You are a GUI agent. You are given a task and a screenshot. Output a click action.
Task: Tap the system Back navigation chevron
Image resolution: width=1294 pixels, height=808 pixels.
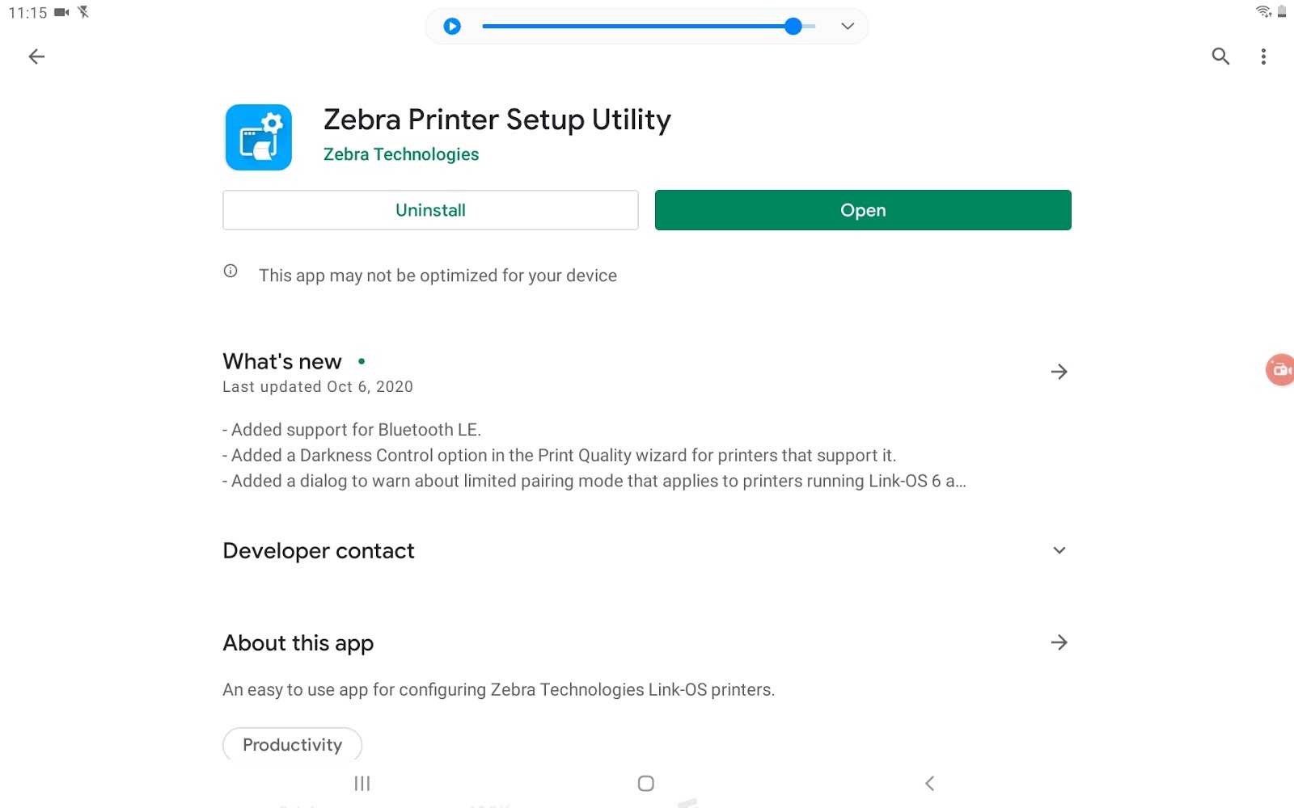[x=930, y=783]
